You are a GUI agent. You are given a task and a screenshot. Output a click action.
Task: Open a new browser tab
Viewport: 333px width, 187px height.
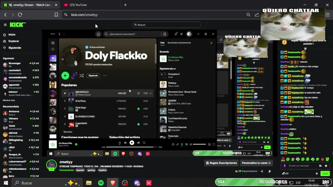(x=125, y=5)
